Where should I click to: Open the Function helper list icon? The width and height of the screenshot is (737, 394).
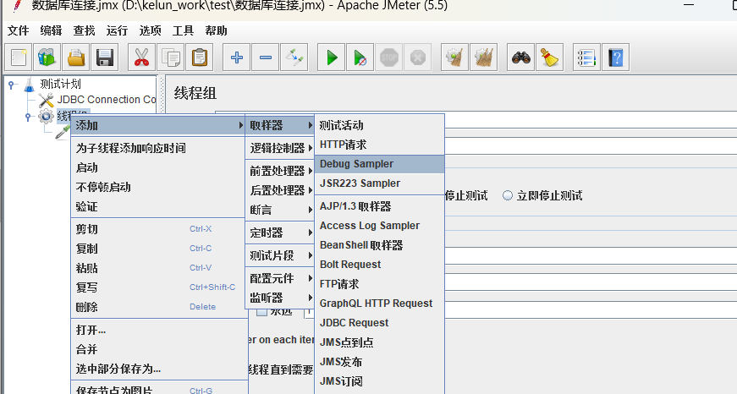coord(586,57)
